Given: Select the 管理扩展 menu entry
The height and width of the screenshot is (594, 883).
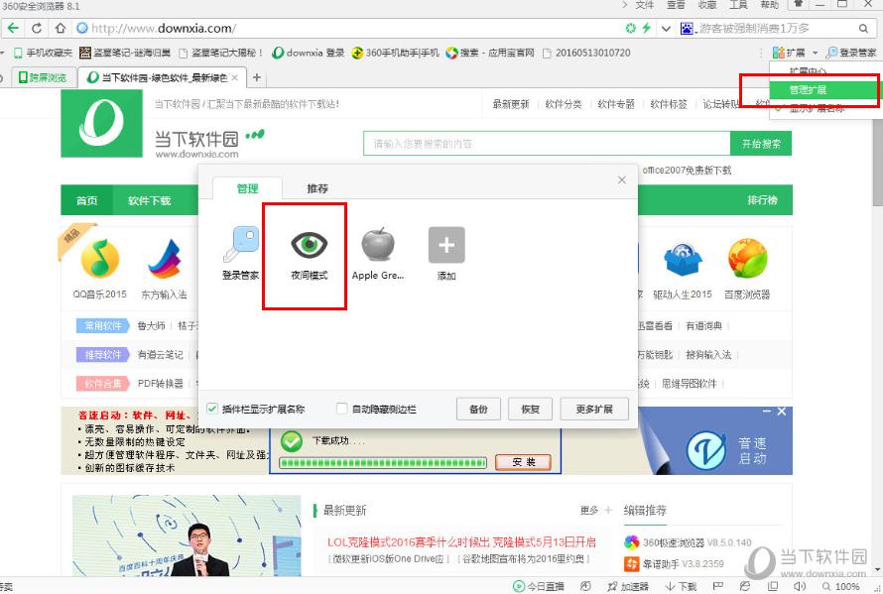Looking at the screenshot, I should 813,90.
